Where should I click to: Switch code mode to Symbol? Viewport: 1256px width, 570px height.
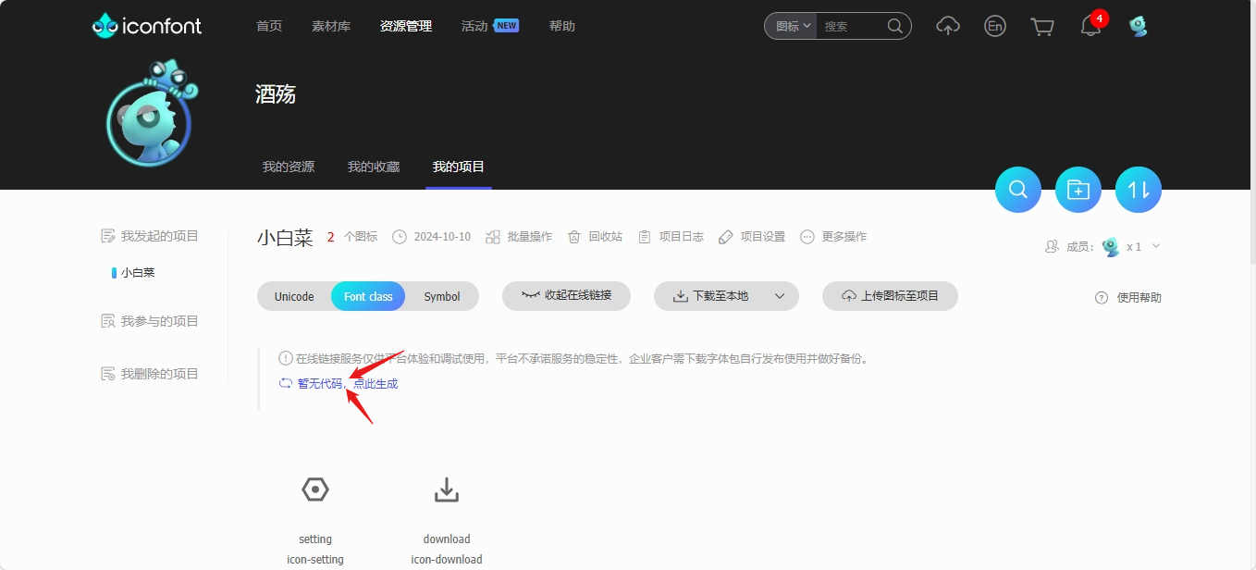(441, 296)
